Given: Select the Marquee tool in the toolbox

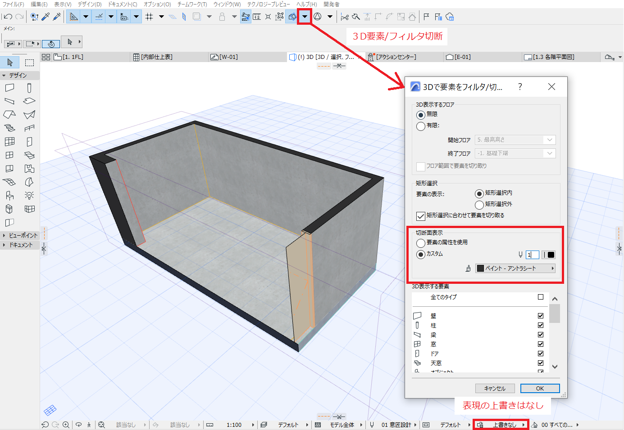Looking at the screenshot, I should [x=29, y=62].
